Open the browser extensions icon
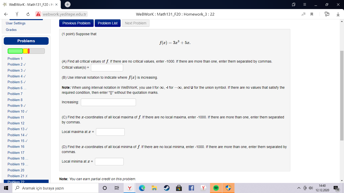Screen dimensions: 344x193 pyautogui.click(x=327, y=14)
